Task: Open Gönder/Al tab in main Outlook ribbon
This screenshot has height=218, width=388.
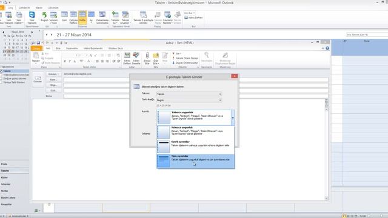Action: (x=24, y=8)
